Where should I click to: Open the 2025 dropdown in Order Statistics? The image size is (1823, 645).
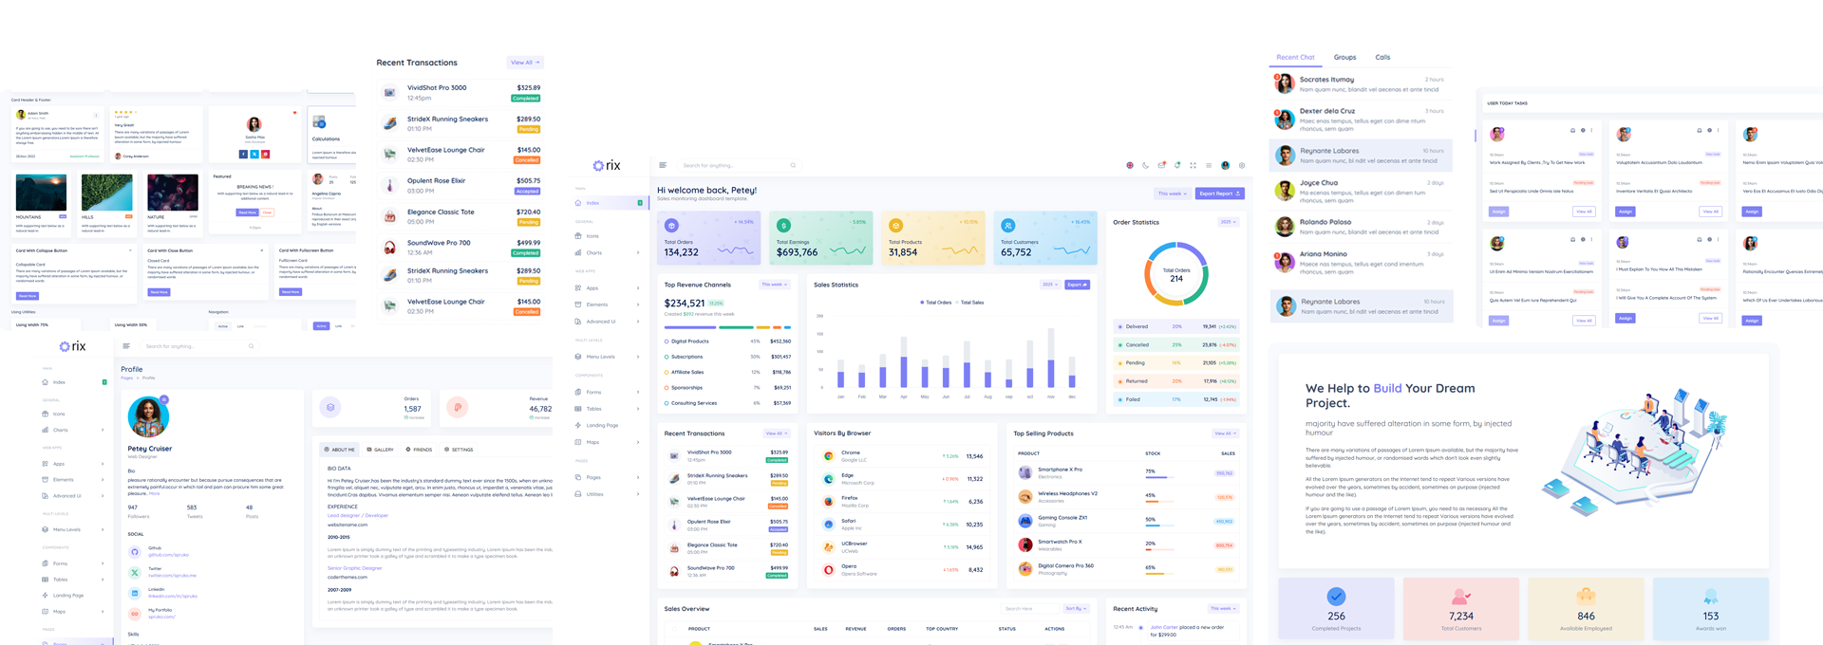click(1228, 222)
